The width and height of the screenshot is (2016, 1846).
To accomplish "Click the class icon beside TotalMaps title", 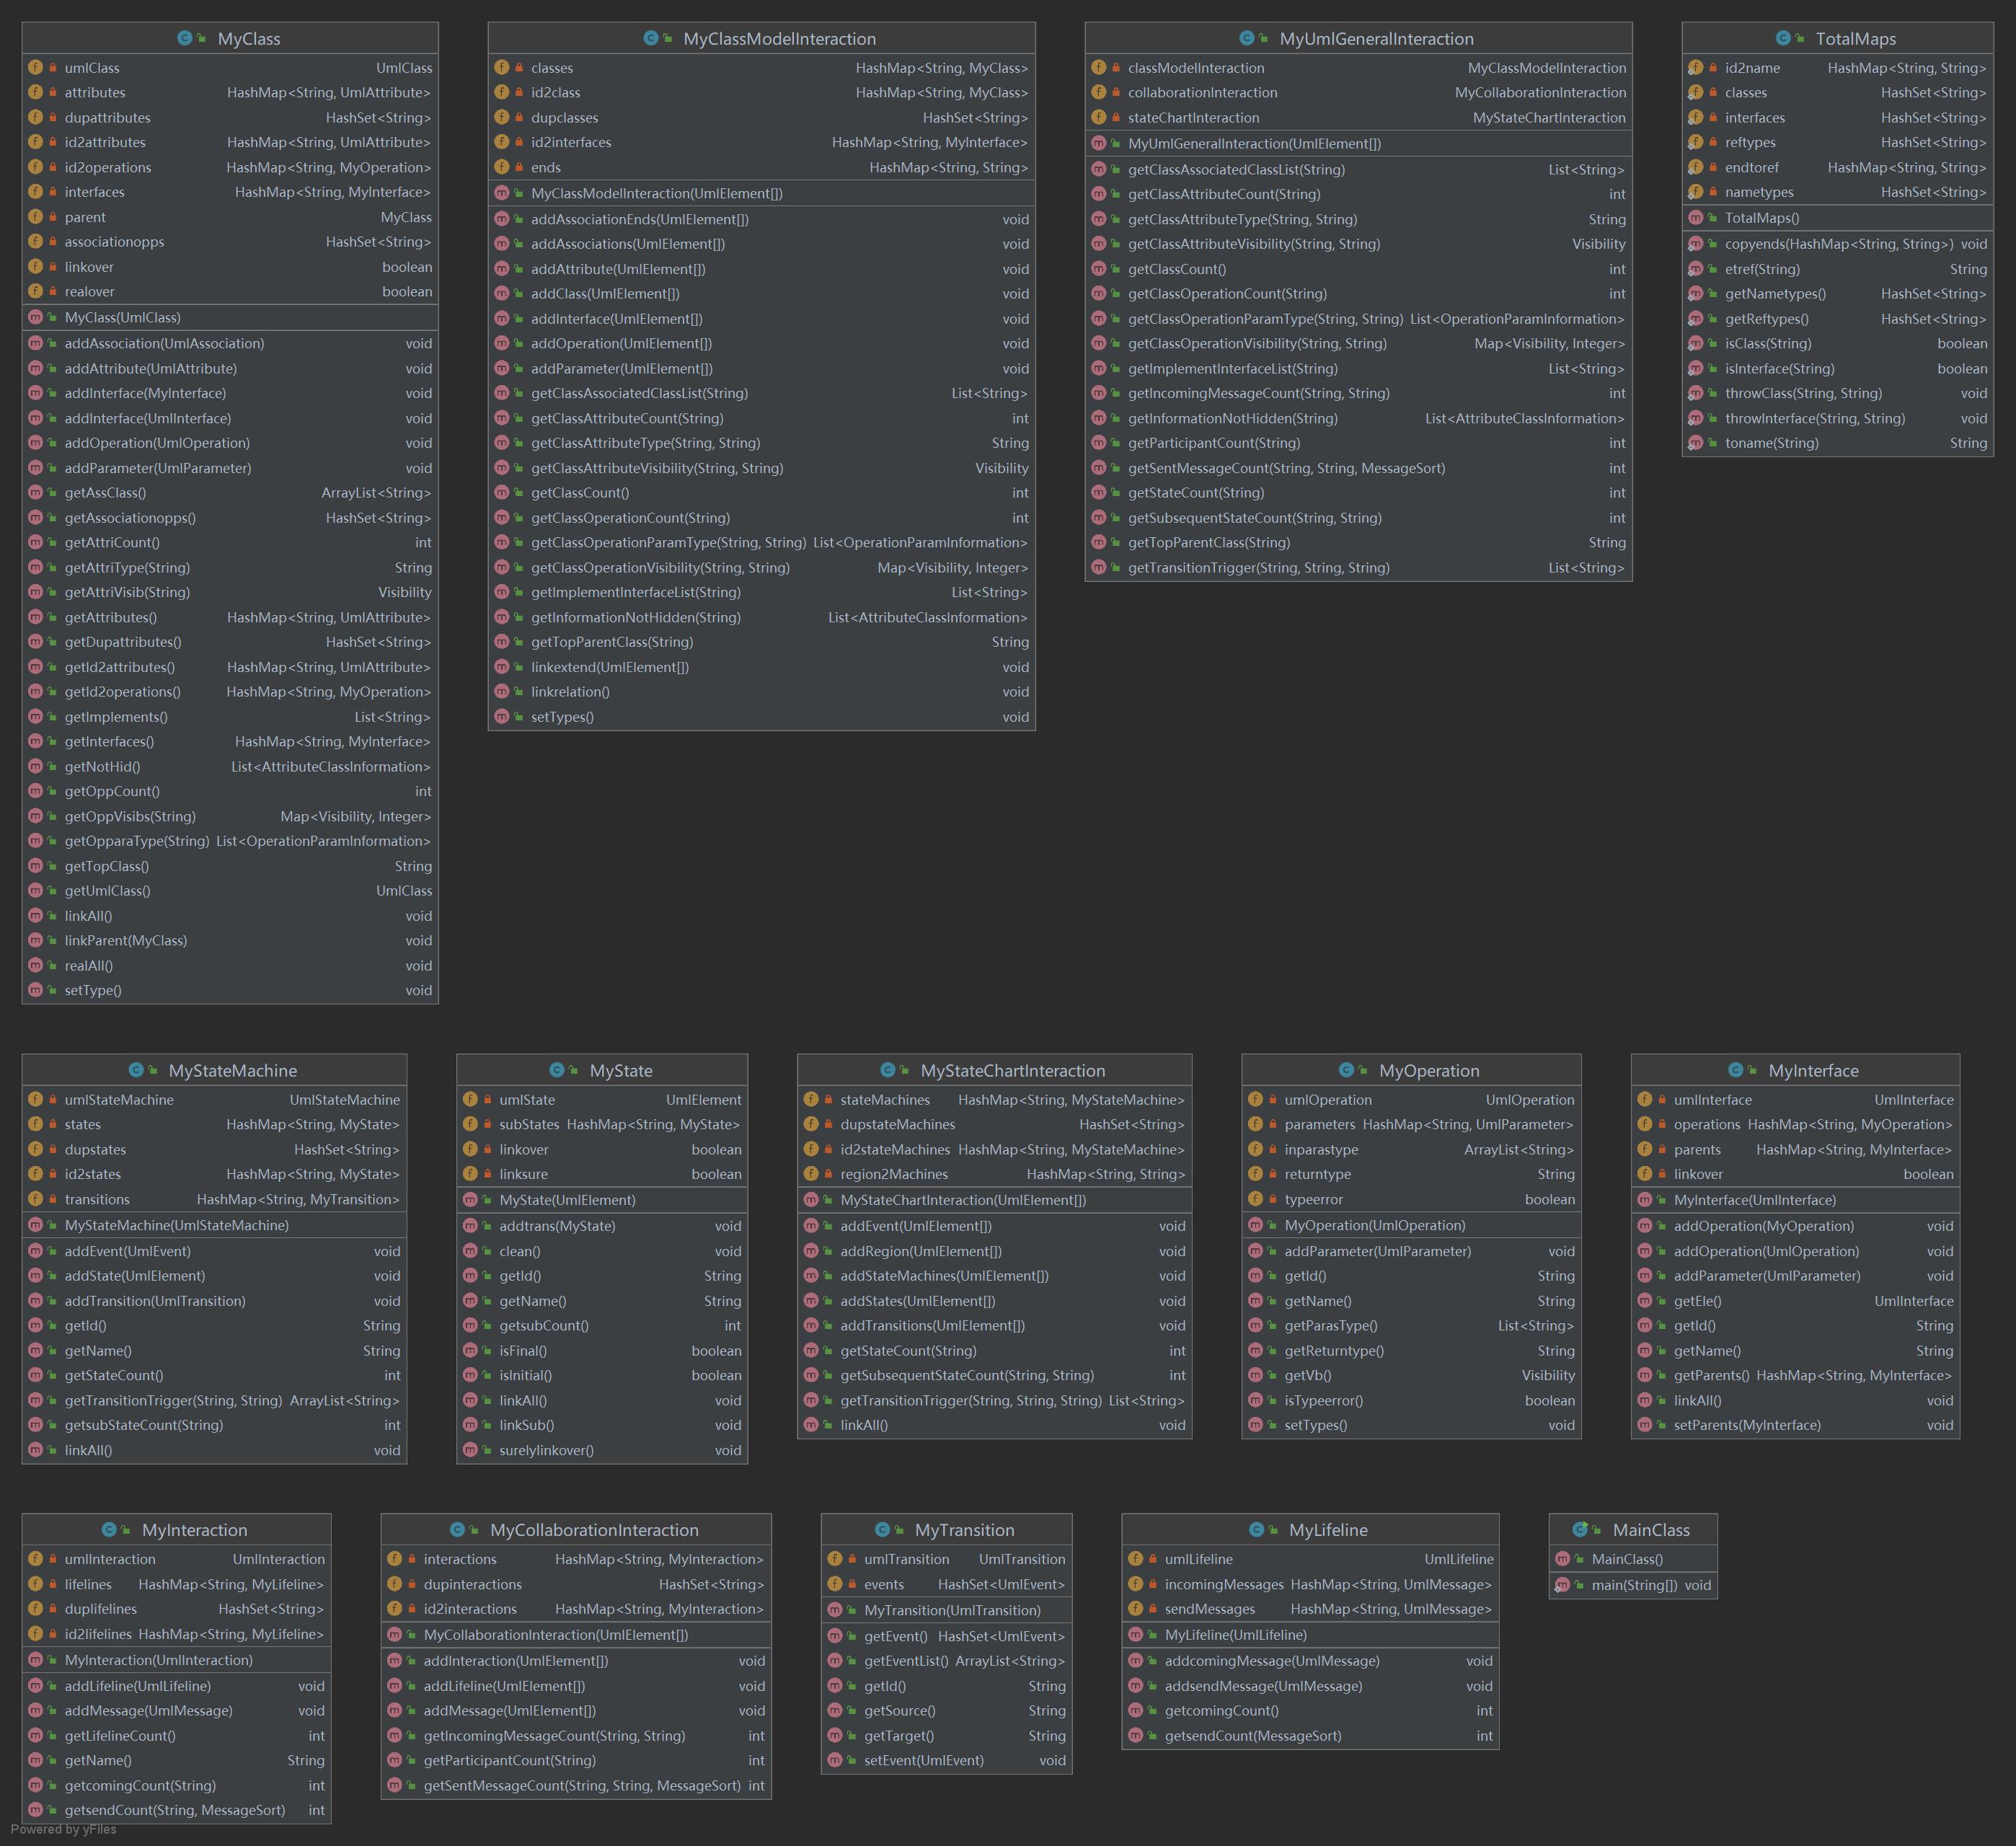I will click(x=1783, y=38).
